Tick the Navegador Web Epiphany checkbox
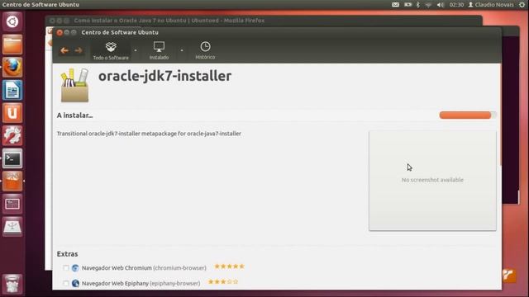This screenshot has width=529, height=297. 66,284
